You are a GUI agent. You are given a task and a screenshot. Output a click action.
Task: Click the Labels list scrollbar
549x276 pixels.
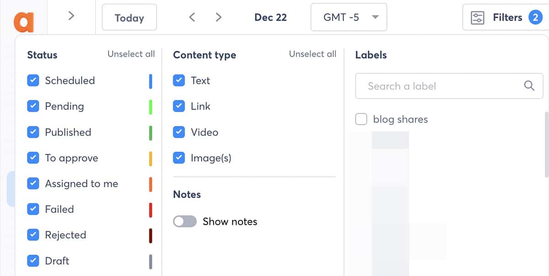546,144
